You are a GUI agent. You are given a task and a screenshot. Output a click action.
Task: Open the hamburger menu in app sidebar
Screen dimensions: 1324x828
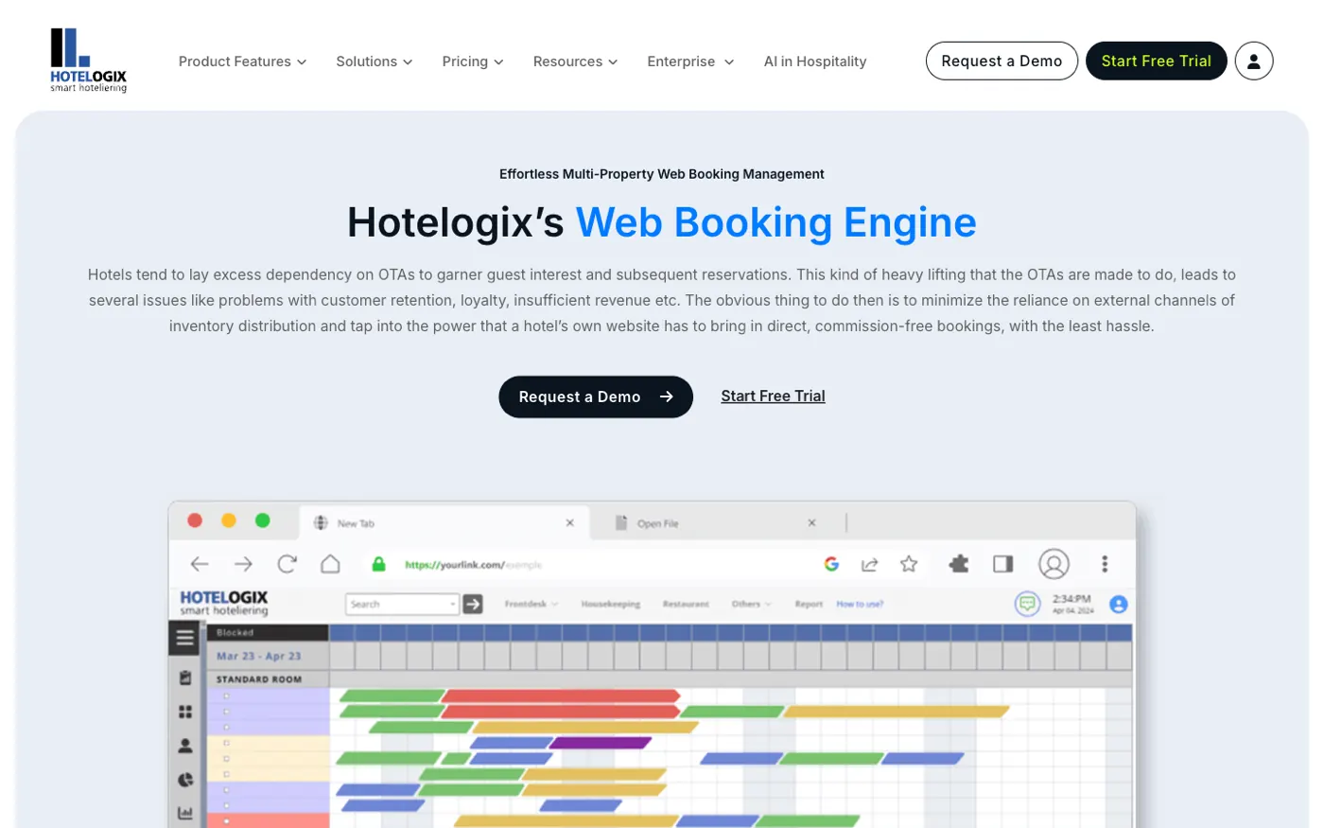(185, 638)
